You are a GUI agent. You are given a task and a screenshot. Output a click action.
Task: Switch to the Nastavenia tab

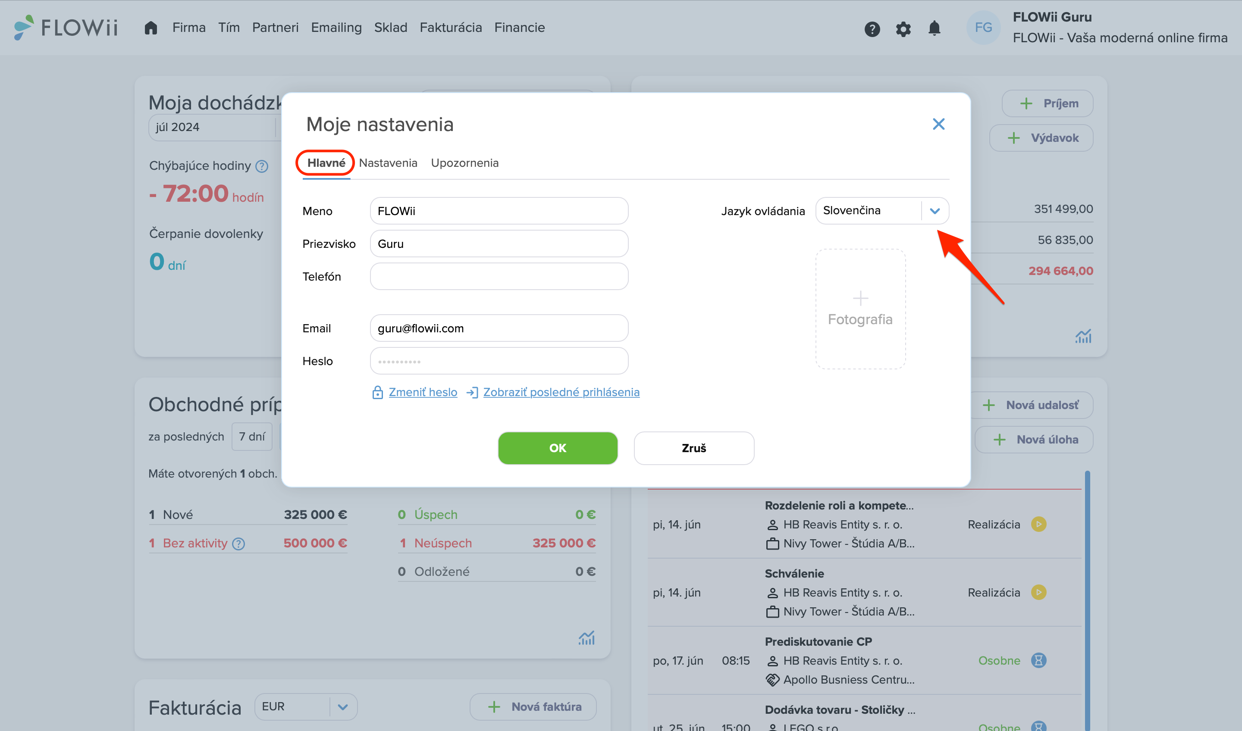click(388, 163)
